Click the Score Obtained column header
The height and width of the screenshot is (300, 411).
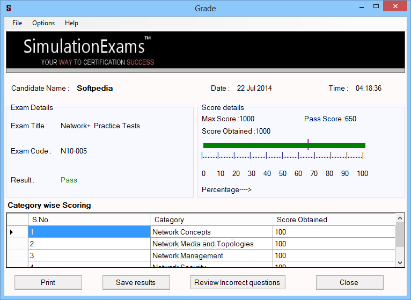334,219
